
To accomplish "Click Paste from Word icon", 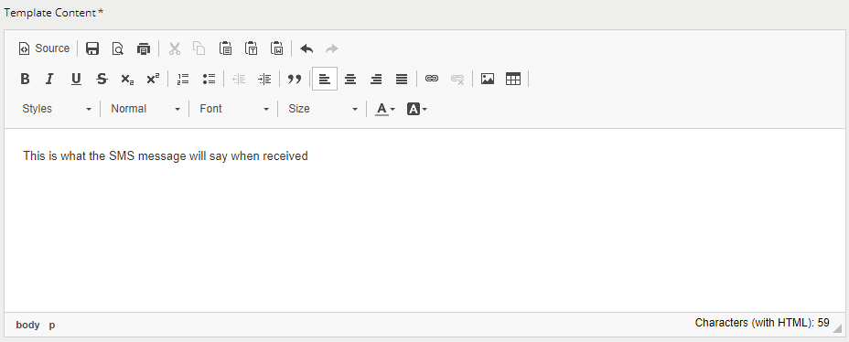I will point(276,48).
